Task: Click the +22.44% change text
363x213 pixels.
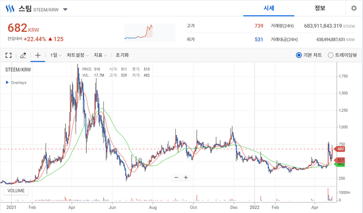Action: [35, 39]
